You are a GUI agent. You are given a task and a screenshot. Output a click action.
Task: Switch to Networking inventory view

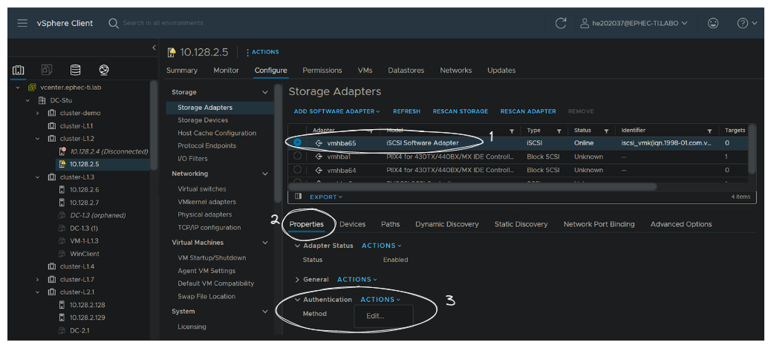coord(104,70)
